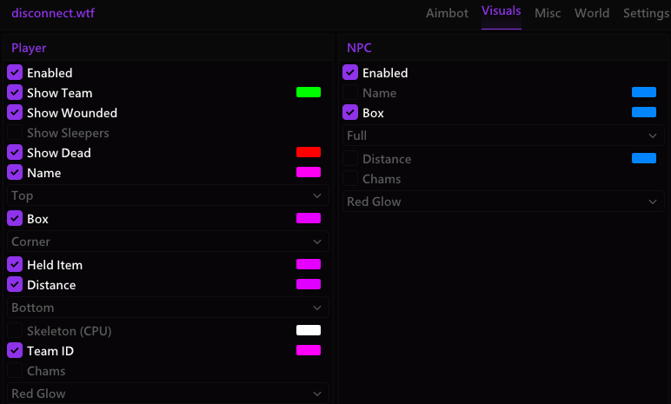Screen dimensions: 671x404
Task: Pick the green Show Team color
Action: [x=309, y=92]
